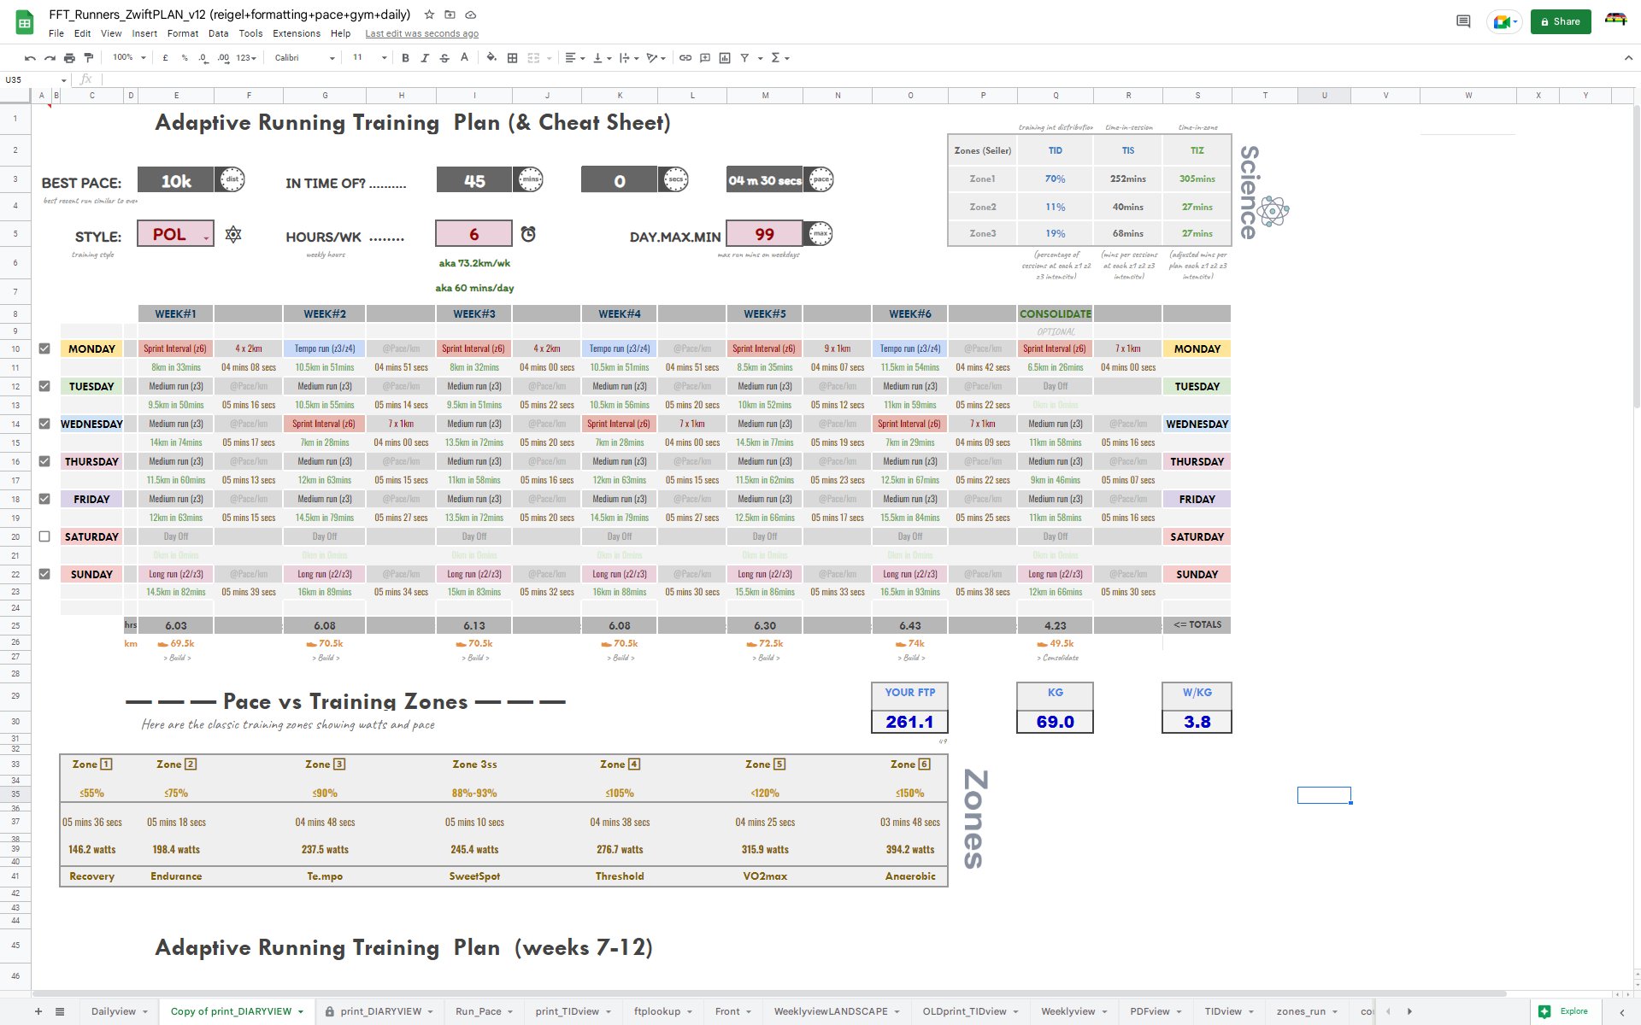Click the borders icon in the toolbar

point(511,57)
